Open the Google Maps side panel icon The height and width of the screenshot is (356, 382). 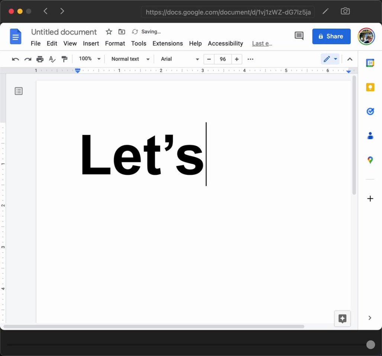[x=370, y=160]
